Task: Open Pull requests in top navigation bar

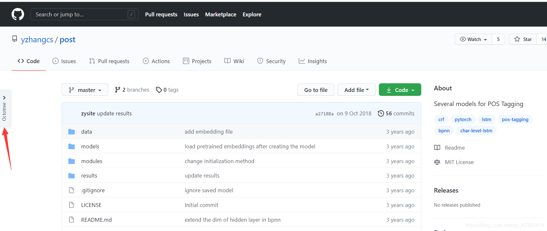Action: point(161,14)
